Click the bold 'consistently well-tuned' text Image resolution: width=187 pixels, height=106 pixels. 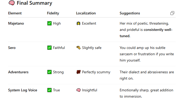click(146, 33)
